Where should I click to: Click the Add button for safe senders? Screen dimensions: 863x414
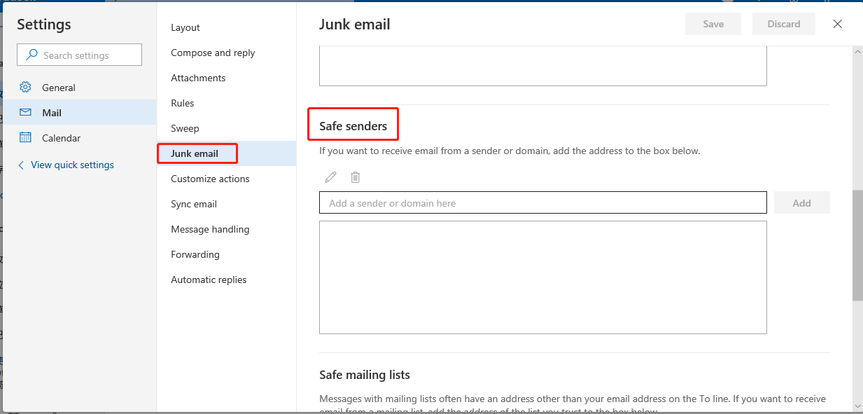tap(801, 203)
